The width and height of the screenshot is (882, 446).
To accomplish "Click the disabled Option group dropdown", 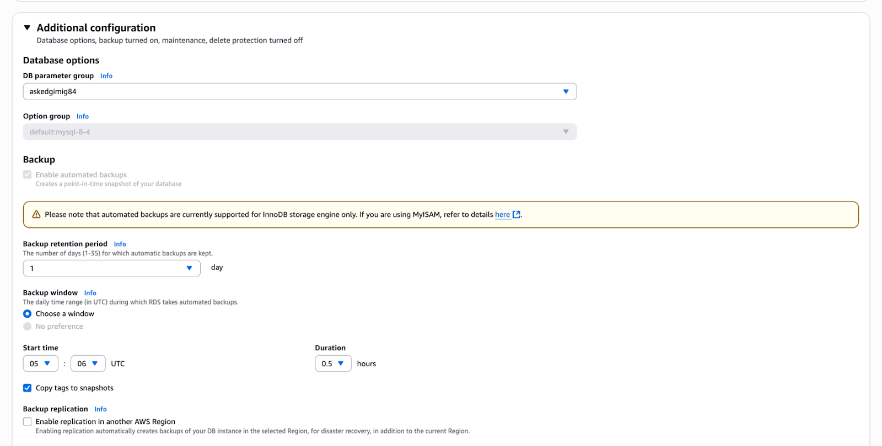I will click(299, 132).
